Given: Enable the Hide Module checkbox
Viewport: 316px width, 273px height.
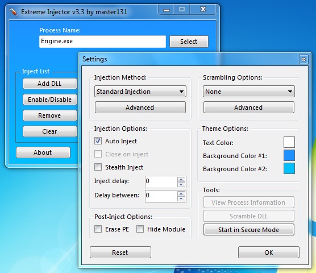Looking at the screenshot, I should click(x=140, y=229).
